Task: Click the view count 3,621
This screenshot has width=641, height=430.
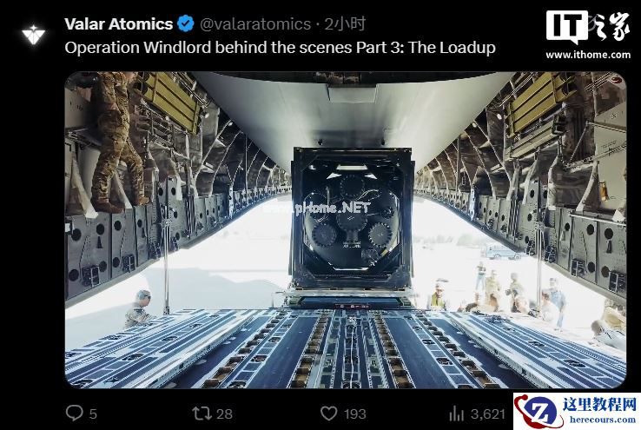Action: click(x=488, y=414)
